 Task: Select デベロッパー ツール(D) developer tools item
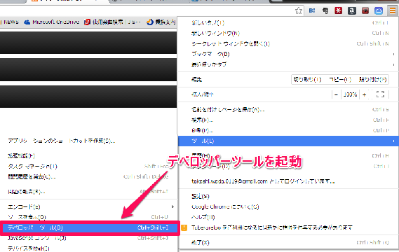(x=89, y=227)
